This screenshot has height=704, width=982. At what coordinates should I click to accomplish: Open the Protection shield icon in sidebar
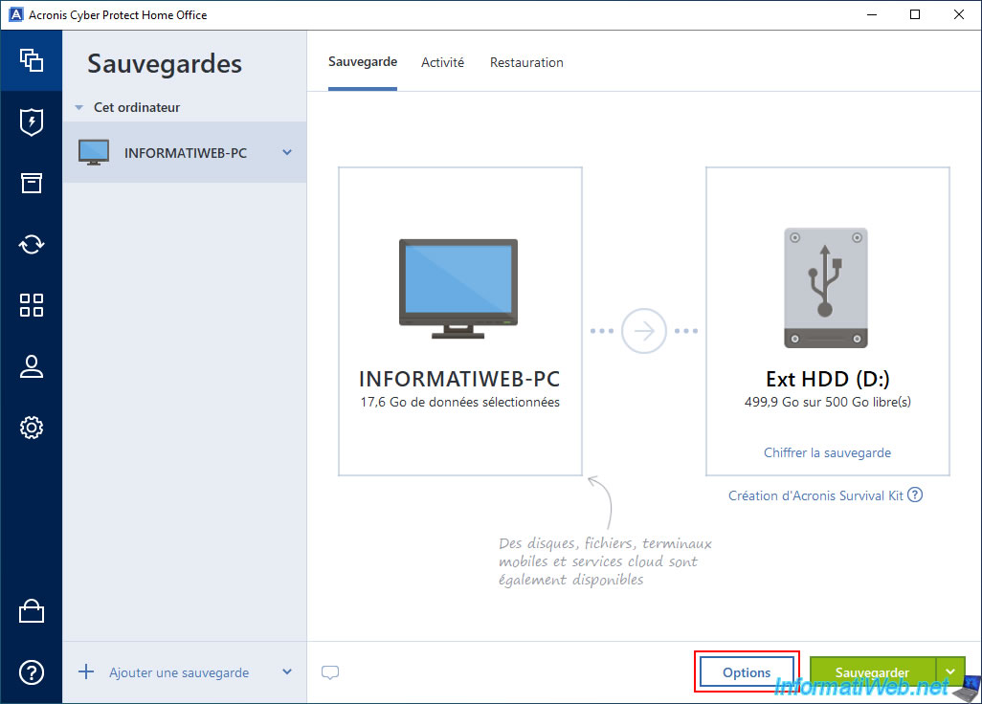coord(32,122)
